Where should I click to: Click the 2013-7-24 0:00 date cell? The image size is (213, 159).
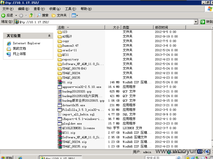[x=166, y=55]
